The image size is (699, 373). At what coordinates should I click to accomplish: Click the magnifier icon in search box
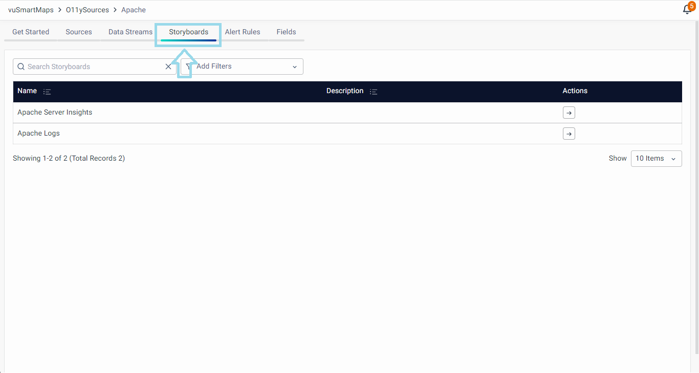[x=21, y=67]
